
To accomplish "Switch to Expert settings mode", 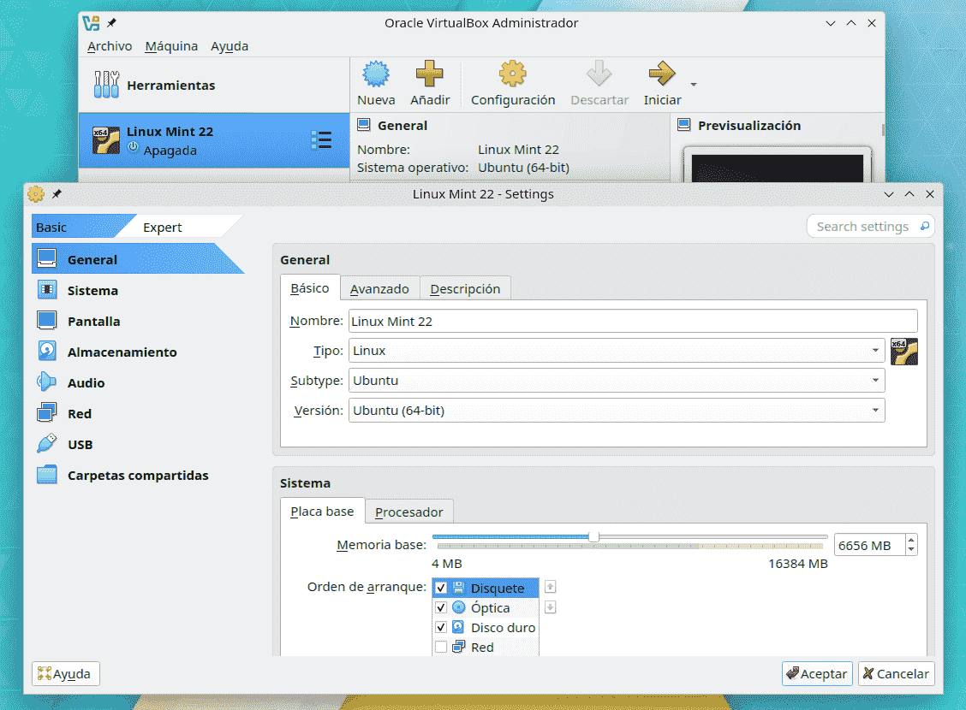I will pyautogui.click(x=163, y=227).
